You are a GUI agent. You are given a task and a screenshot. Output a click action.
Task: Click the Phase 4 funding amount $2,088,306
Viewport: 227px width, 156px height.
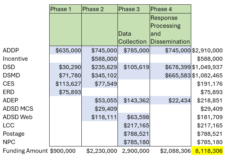tap(175, 151)
